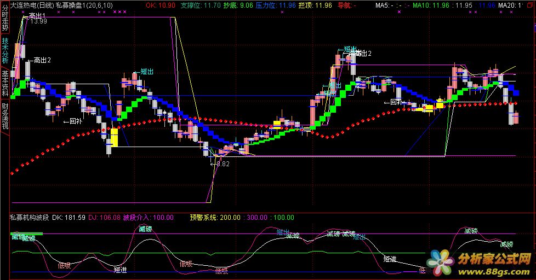
Task: Click the 私募机构波段 sub-indicator title
Action: coord(30,217)
